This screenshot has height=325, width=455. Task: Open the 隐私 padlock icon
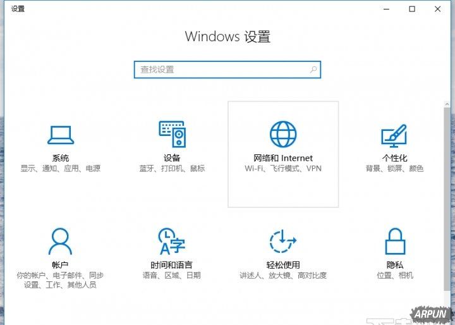pyautogui.click(x=395, y=241)
